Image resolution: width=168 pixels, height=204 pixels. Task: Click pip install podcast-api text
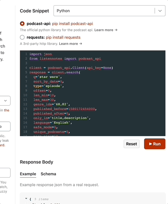72,24
